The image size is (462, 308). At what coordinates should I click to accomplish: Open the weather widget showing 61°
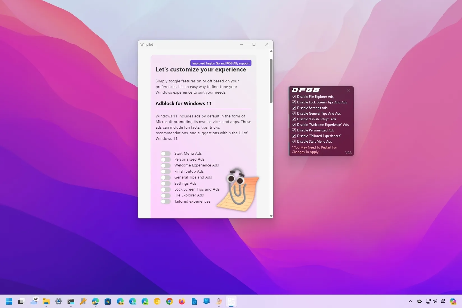click(x=34, y=301)
